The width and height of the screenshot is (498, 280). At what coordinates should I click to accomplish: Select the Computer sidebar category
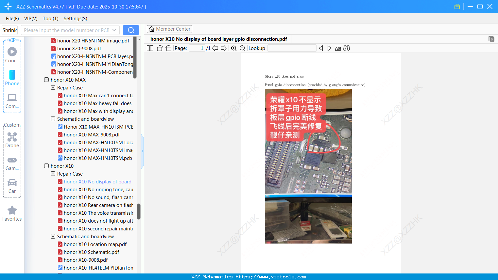tap(12, 101)
